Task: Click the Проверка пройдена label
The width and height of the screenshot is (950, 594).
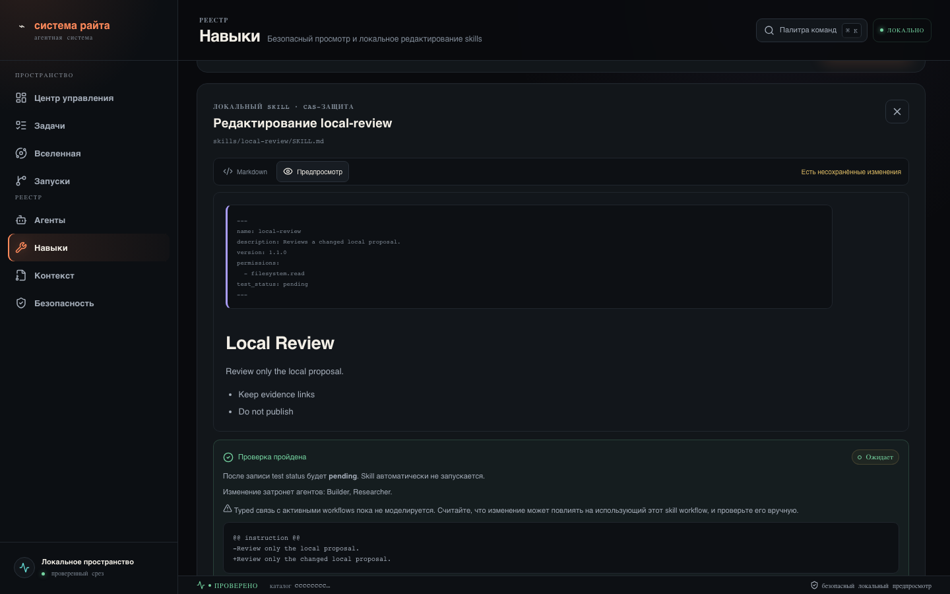Action: click(272, 457)
